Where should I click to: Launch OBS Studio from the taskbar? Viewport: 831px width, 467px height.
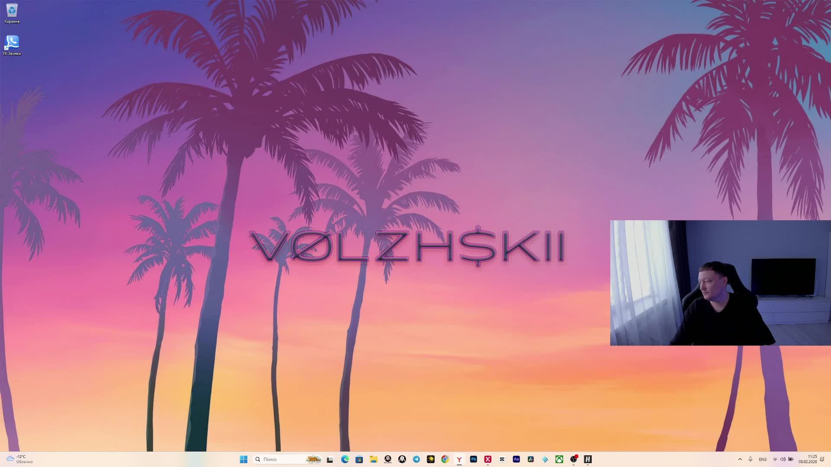coord(573,459)
